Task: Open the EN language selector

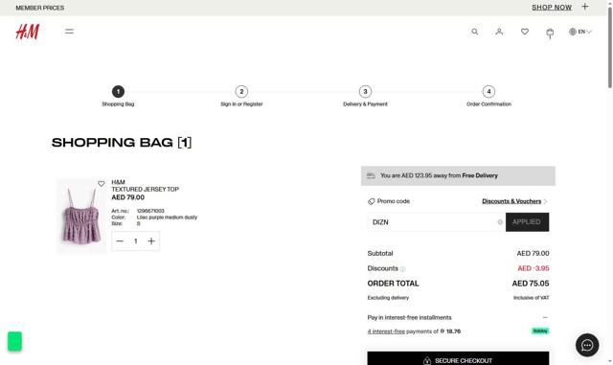Action: click(580, 32)
